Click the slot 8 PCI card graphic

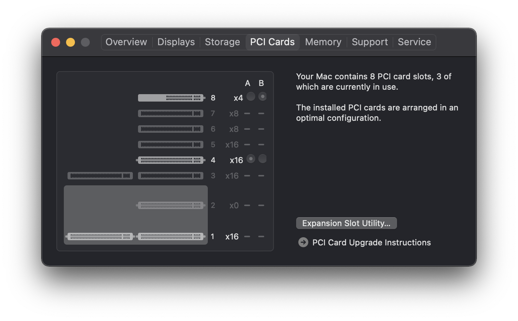(171, 98)
